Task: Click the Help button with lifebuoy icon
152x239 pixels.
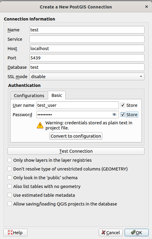Action: coord(15,233)
